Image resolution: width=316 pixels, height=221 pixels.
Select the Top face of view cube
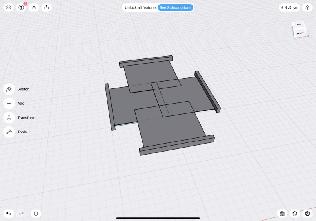(298, 24)
